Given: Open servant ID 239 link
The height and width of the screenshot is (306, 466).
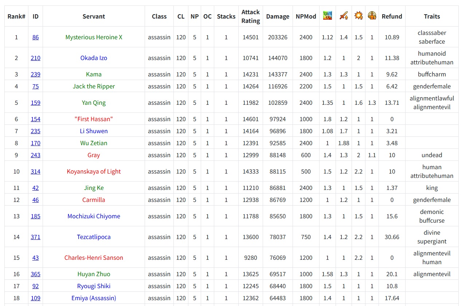Looking at the screenshot, I should pos(35,74).
